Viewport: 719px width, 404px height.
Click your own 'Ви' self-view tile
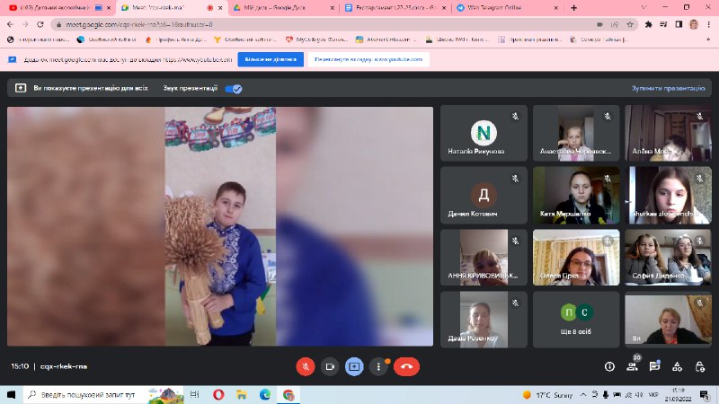click(x=668, y=320)
